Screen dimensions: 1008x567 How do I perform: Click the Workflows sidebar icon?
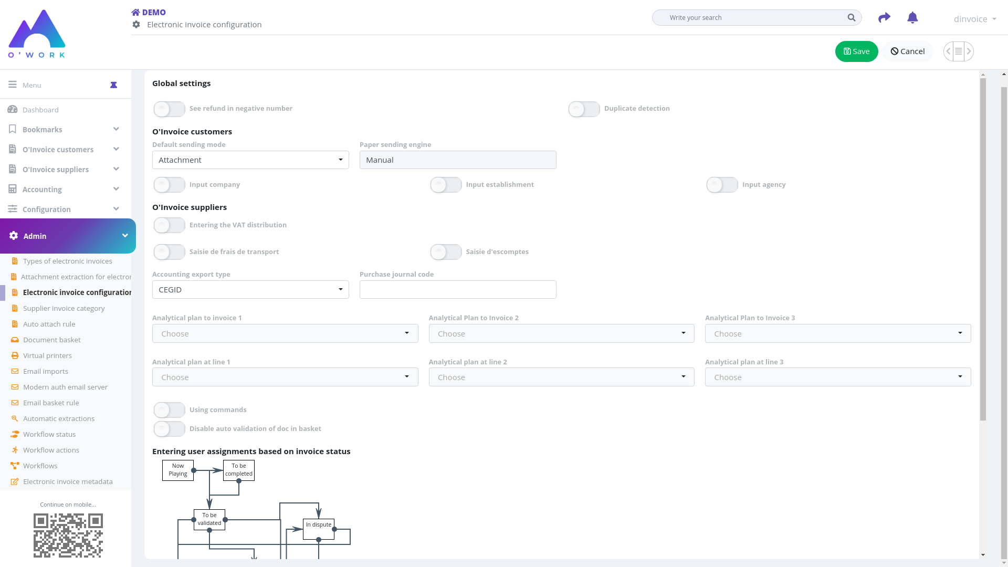click(x=15, y=466)
